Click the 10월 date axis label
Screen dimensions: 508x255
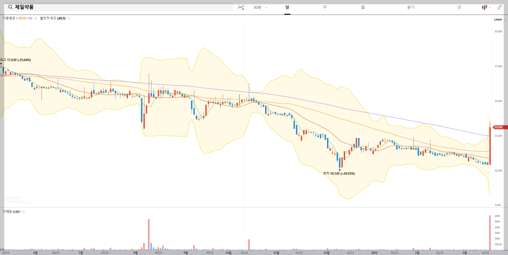click(x=228, y=253)
